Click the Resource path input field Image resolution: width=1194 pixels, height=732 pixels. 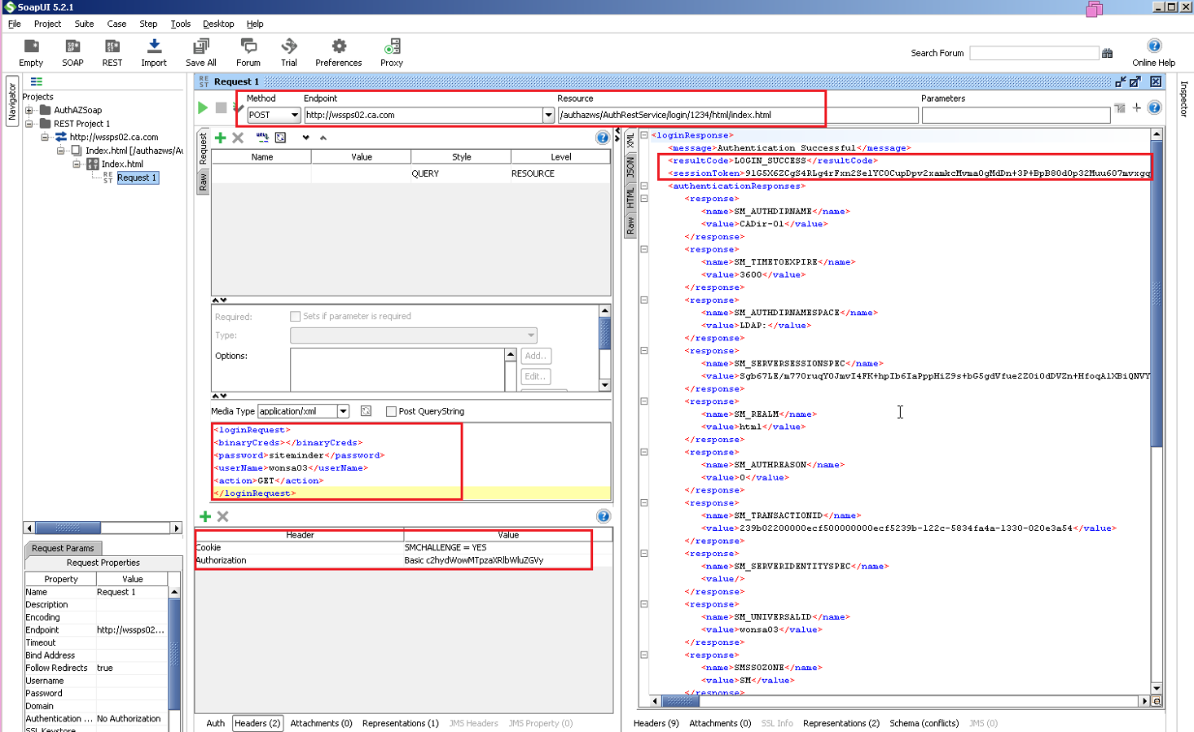737,115
